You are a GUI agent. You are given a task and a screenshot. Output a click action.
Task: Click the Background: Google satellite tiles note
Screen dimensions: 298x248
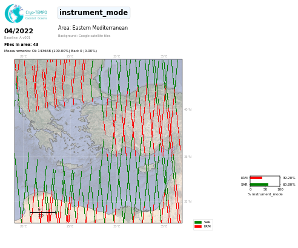[84, 36]
